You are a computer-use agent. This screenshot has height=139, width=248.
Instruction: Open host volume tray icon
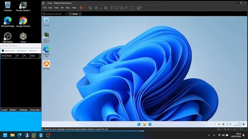click(223, 135)
